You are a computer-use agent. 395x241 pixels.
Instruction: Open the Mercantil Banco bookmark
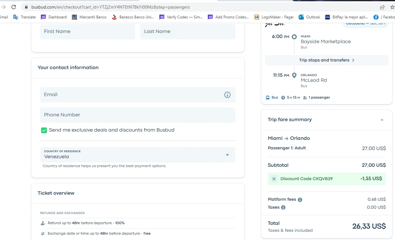tap(89, 17)
